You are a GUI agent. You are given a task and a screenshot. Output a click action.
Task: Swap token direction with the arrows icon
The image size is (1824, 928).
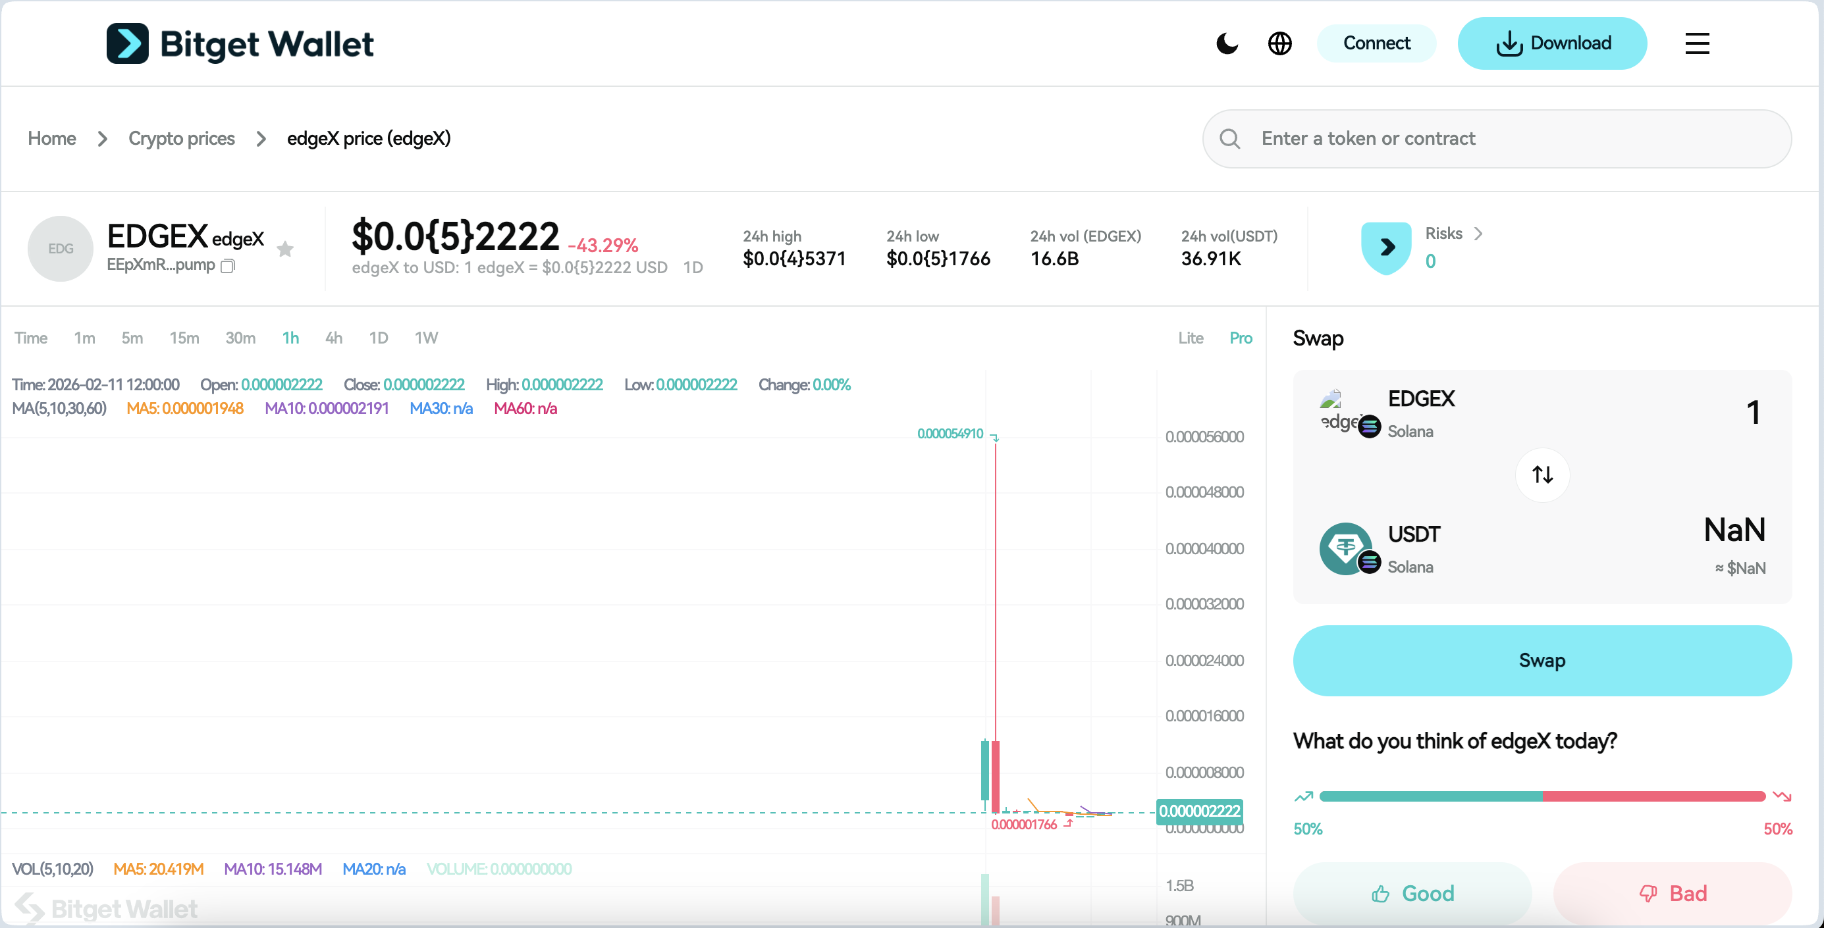1542,475
